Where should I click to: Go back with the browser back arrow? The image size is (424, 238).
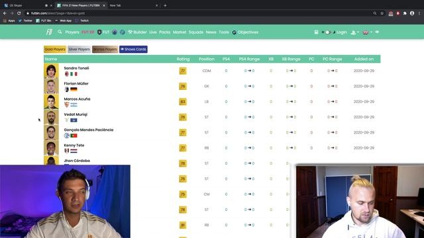tap(5, 13)
